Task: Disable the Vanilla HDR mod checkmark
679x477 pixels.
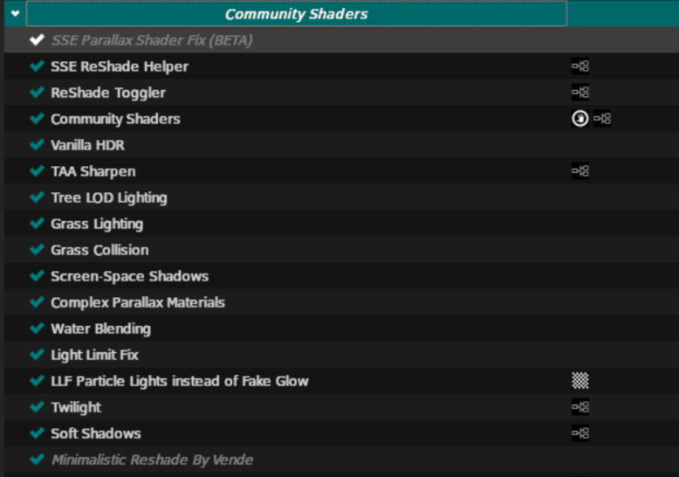Action: [x=37, y=145]
